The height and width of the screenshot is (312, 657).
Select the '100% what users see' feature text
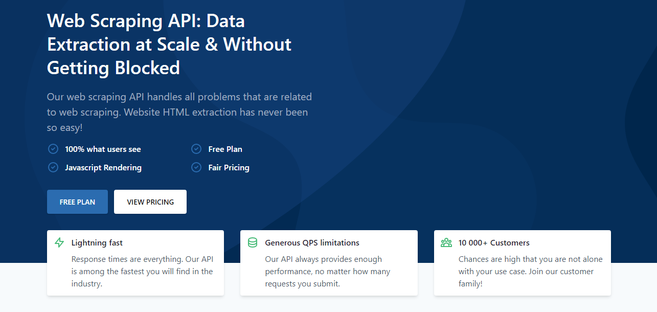(103, 149)
